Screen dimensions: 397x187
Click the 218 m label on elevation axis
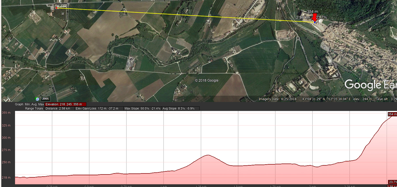[6, 178]
